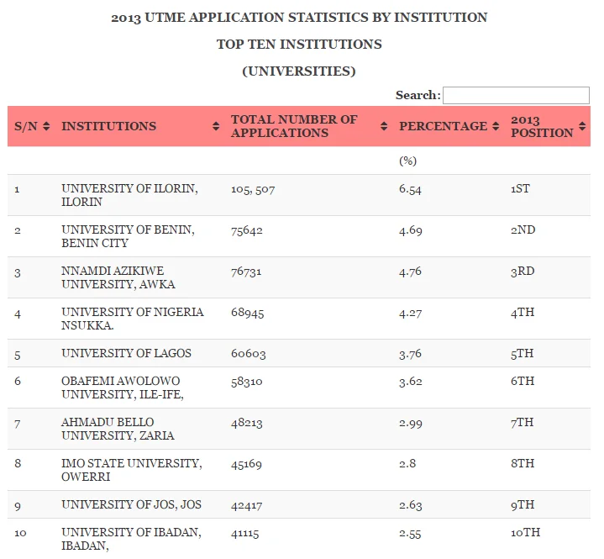Click applications value 41115
This screenshot has width=604, height=559.
(245, 533)
